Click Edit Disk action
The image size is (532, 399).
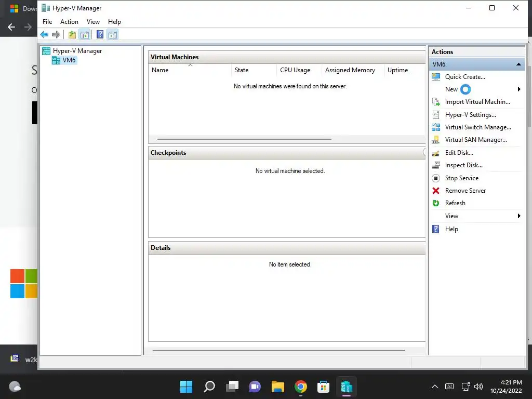(459, 153)
